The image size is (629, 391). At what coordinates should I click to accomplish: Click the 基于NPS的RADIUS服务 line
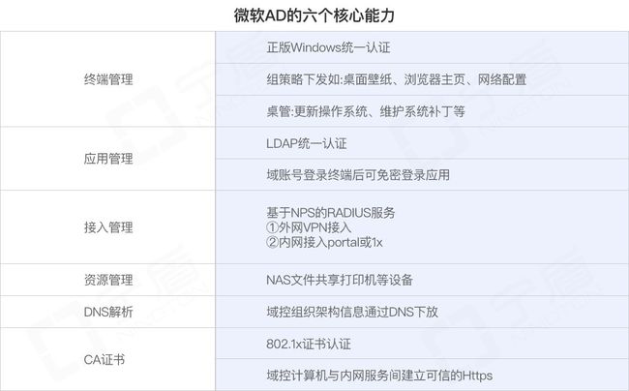click(x=331, y=213)
